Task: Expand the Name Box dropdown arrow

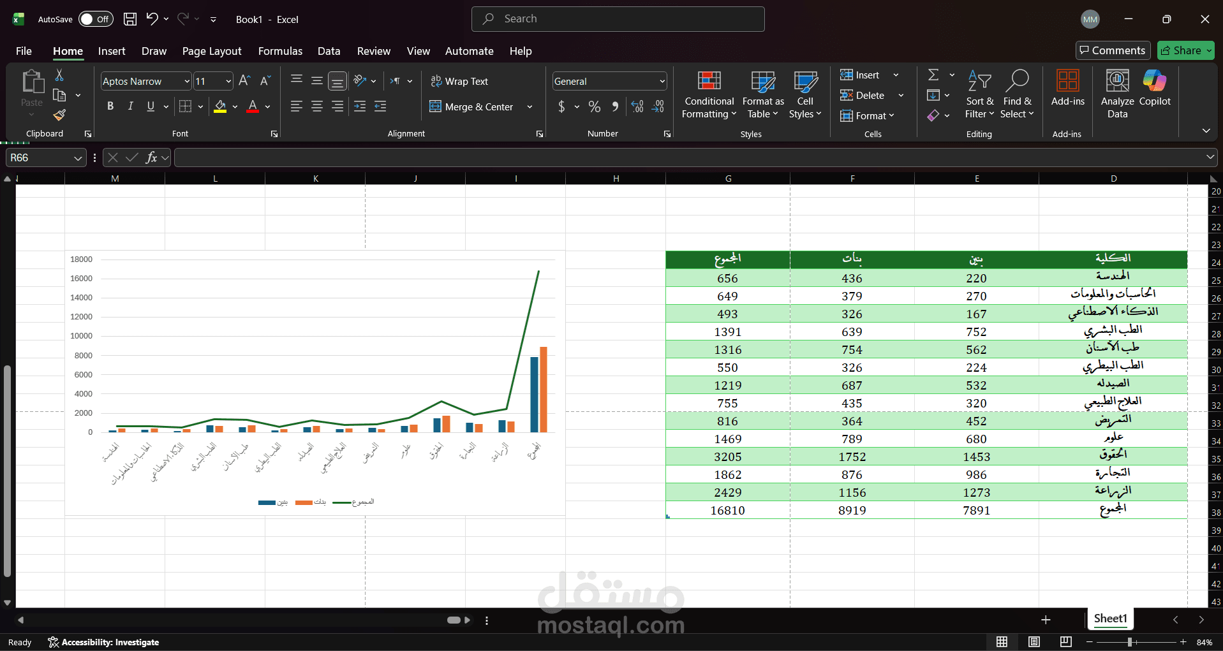Action: point(78,157)
